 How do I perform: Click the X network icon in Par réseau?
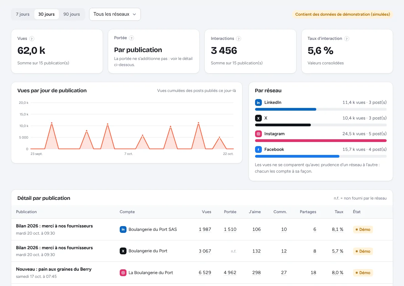coord(258,118)
